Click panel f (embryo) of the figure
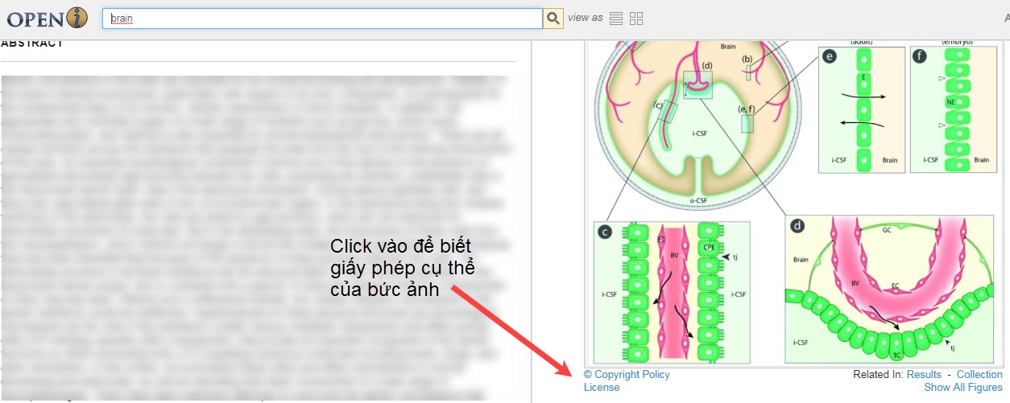1010x403 pixels. [x=952, y=109]
